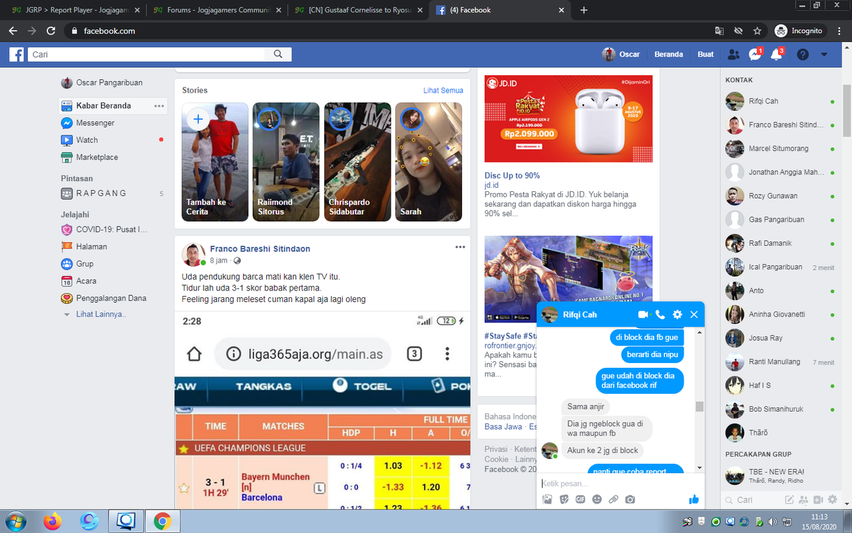Open the TBE - NEW ERA! group chat
Image resolution: width=852 pixels, height=533 pixels.
[x=779, y=476]
